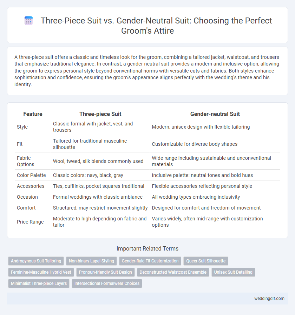Select the Pronoun-friendly Suit Design tag
Screen dimensions: 295x315
(105, 272)
